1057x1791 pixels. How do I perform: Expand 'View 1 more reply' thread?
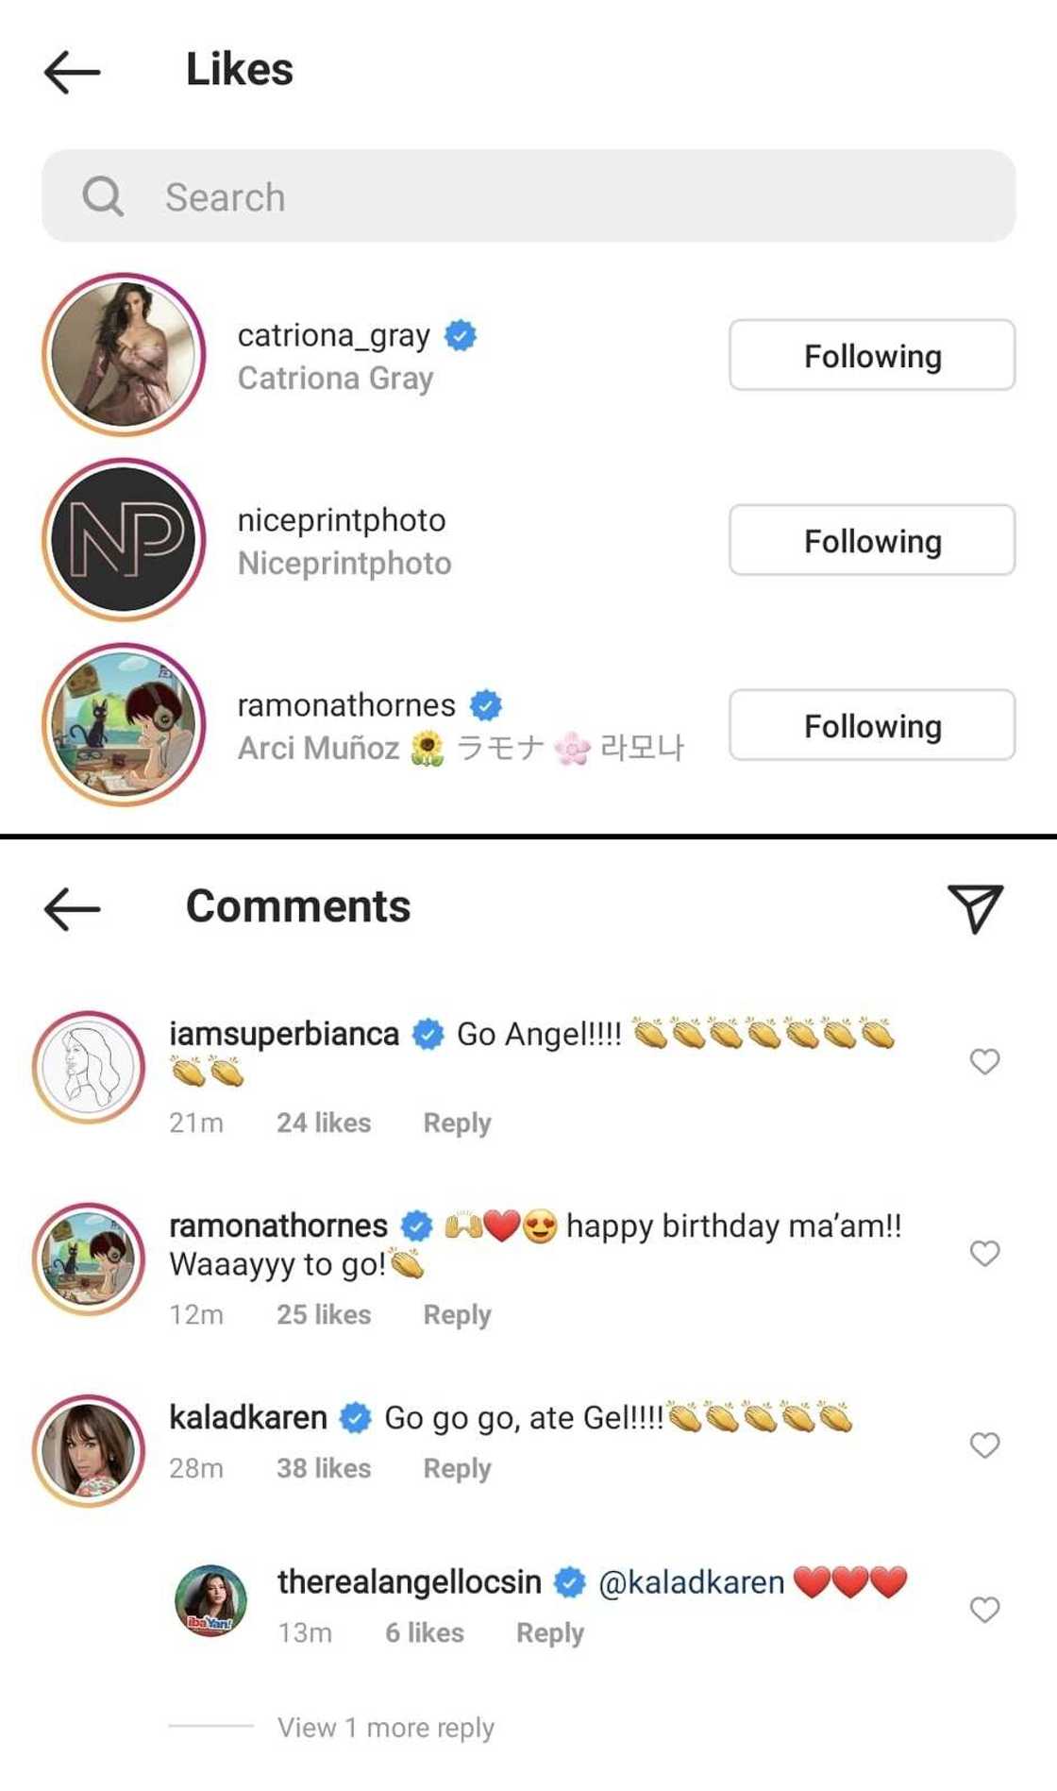[385, 1728]
